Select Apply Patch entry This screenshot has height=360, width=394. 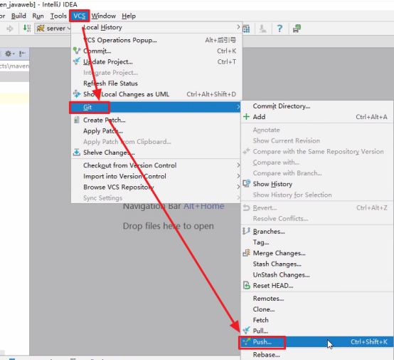tap(156, 131)
